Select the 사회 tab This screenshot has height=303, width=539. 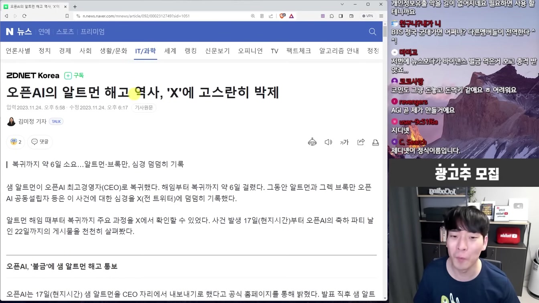click(85, 51)
